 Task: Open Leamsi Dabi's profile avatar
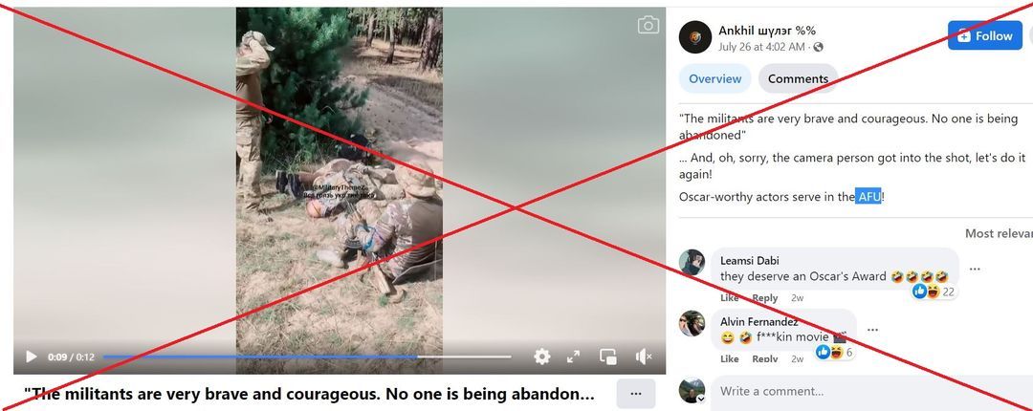coord(692,262)
